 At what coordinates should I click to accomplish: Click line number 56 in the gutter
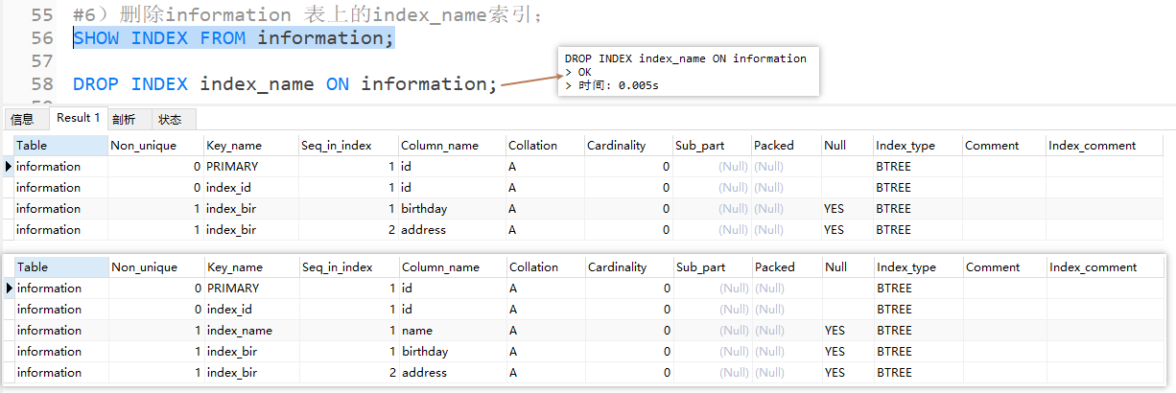[41, 38]
